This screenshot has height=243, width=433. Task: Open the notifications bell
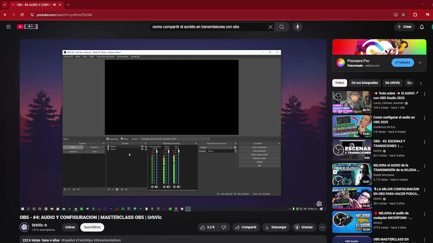pos(422,27)
